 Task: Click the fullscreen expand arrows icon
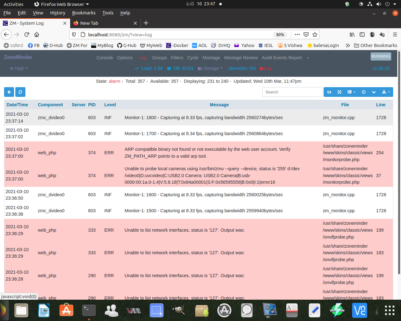click(339, 92)
